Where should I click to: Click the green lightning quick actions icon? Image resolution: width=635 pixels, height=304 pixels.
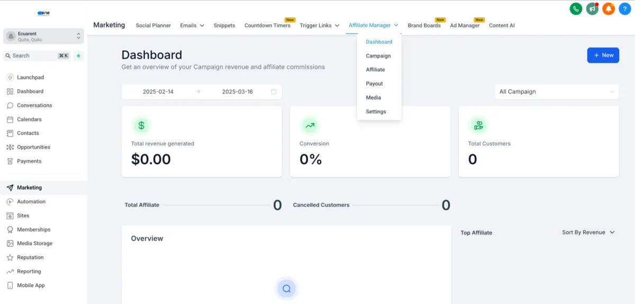(78, 55)
